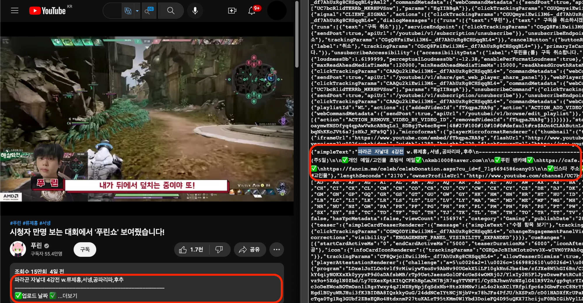The width and height of the screenshot is (583, 303).
Task: Open the 푸린 channel avatar
Action: point(18,249)
